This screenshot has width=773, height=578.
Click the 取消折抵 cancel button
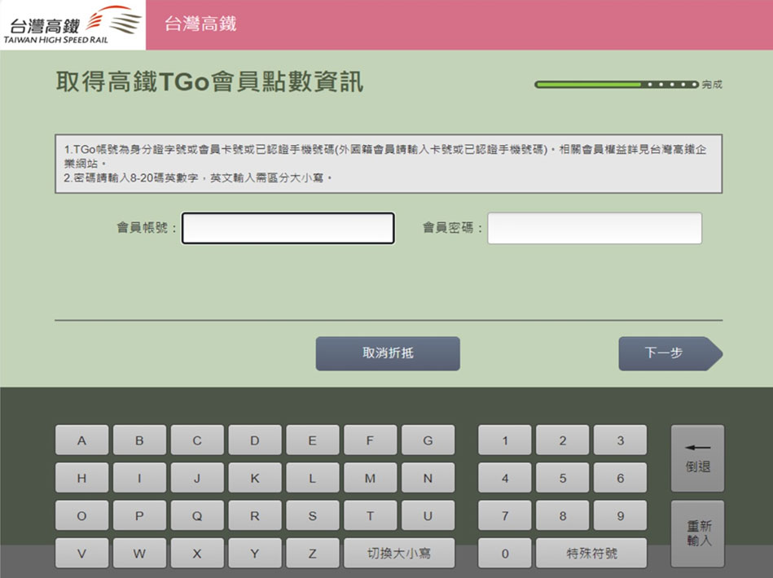click(x=388, y=353)
